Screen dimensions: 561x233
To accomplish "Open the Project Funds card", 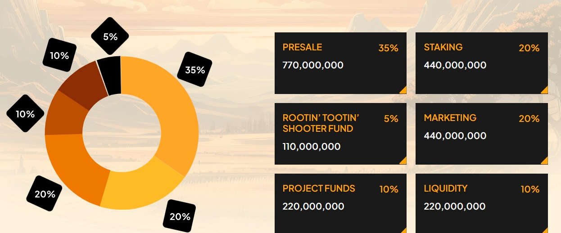I will pos(340,202).
